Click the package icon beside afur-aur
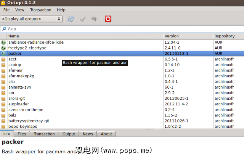The image size is (244, 159). (x=3, y=70)
